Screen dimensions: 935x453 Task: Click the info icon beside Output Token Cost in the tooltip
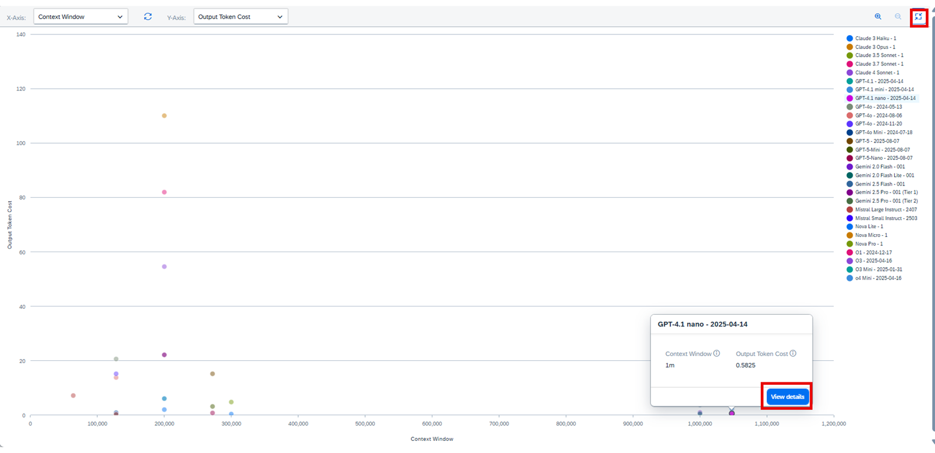(x=793, y=353)
